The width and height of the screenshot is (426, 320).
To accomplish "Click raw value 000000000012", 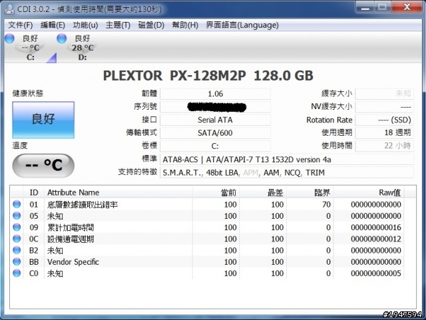I will click(375, 239).
